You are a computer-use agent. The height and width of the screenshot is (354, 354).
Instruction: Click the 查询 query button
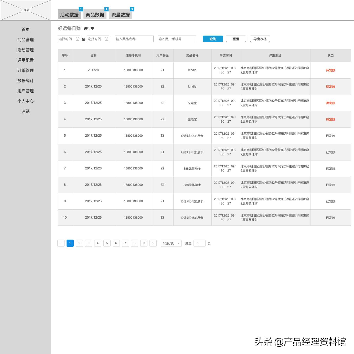(x=213, y=39)
